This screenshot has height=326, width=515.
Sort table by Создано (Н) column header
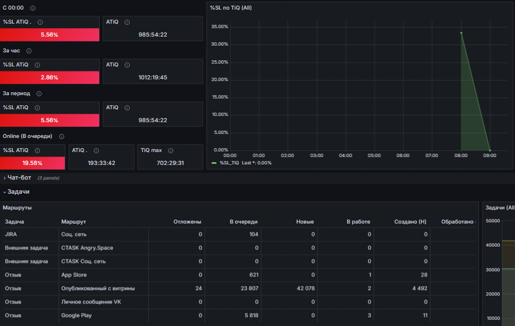410,222
